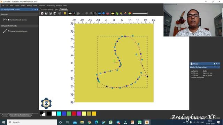Click the ArtCAM taskbar icon
The width and height of the screenshot is (223, 125).
[x=147, y=122]
